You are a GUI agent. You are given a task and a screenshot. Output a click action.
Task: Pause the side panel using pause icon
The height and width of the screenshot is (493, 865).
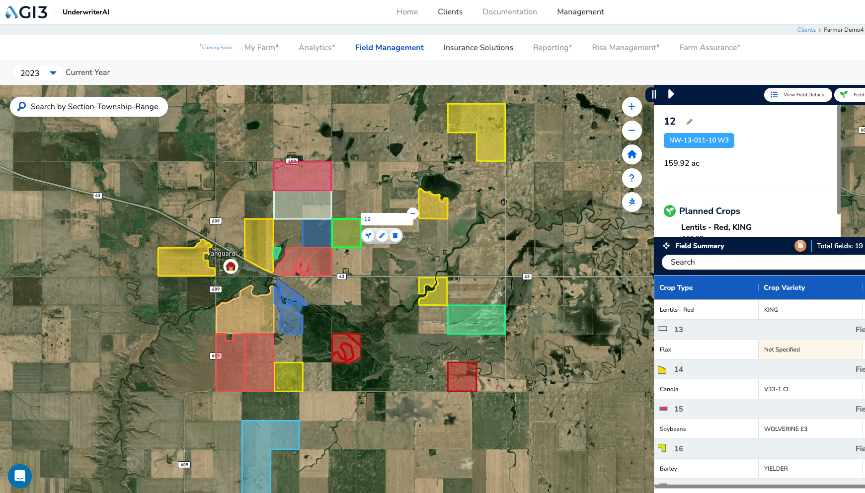pyautogui.click(x=654, y=94)
